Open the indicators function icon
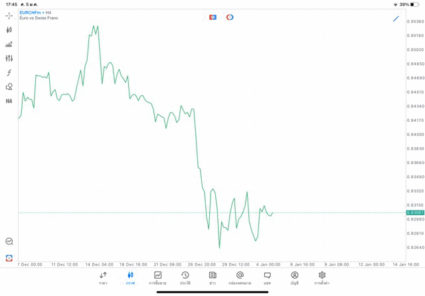This screenshot has height=296, width=425. (x=9, y=73)
